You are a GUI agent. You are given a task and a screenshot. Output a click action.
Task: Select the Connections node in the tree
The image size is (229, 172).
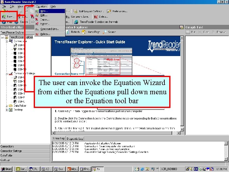point(20,41)
